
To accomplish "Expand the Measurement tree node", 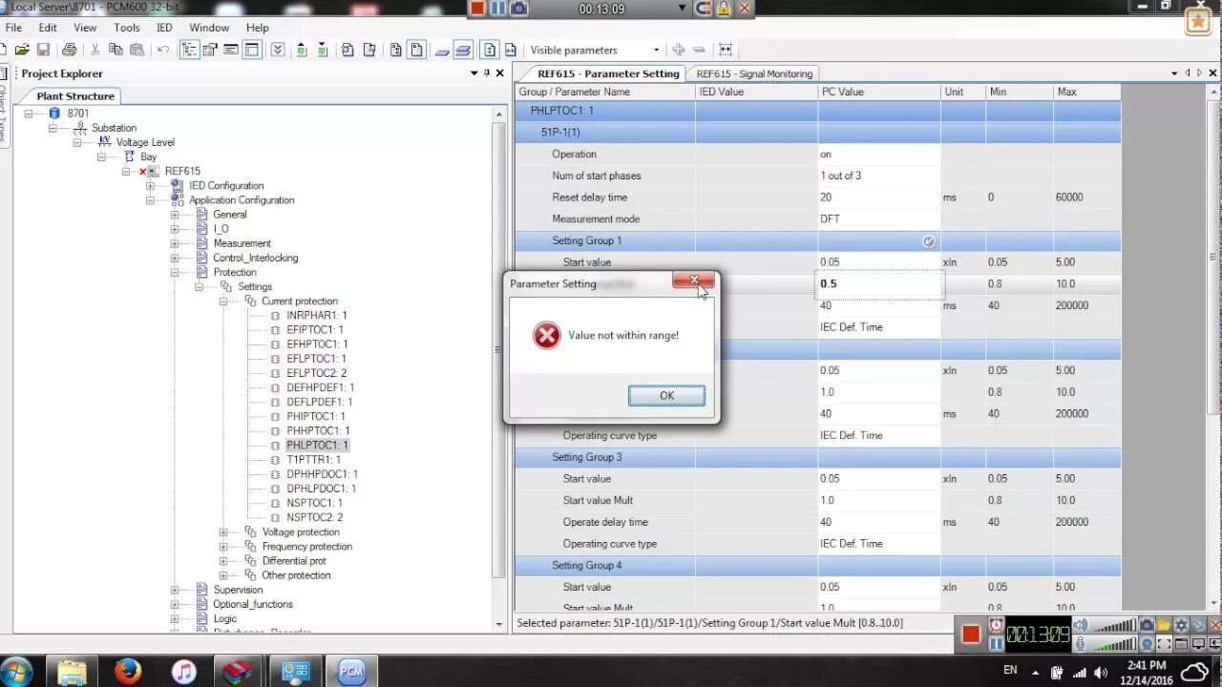I will tap(175, 243).
